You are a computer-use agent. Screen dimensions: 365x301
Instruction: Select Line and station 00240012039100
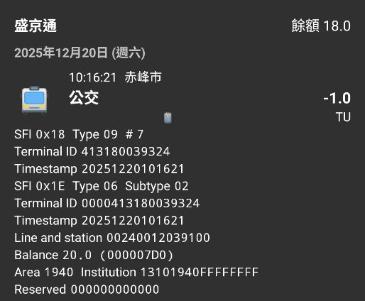coord(112,238)
